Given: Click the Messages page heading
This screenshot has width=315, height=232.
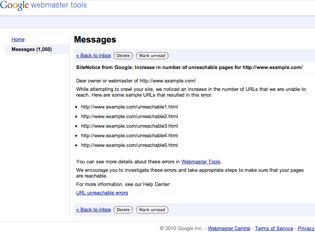Looking at the screenshot, I should pyautogui.click(x=95, y=39).
